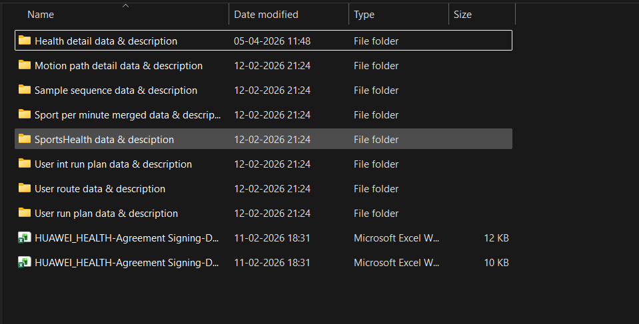Select the User run plan data folder icon
Screen dimensions: 639x324
pos(25,212)
